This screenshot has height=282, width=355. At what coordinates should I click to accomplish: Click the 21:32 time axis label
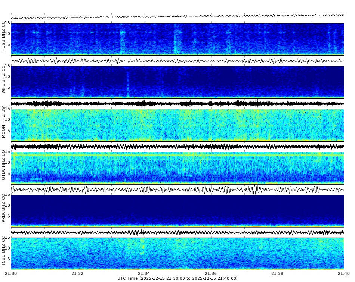click(x=77, y=273)
